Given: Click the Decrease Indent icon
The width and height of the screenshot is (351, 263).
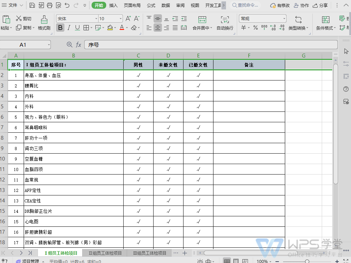Looking at the screenshot, I should 175,18.
